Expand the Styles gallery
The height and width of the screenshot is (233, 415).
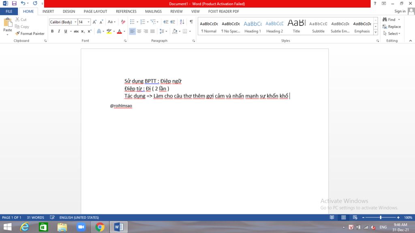pyautogui.click(x=376, y=32)
